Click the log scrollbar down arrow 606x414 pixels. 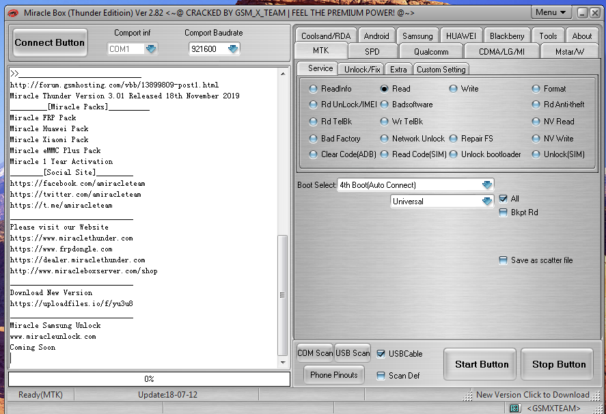point(283,363)
